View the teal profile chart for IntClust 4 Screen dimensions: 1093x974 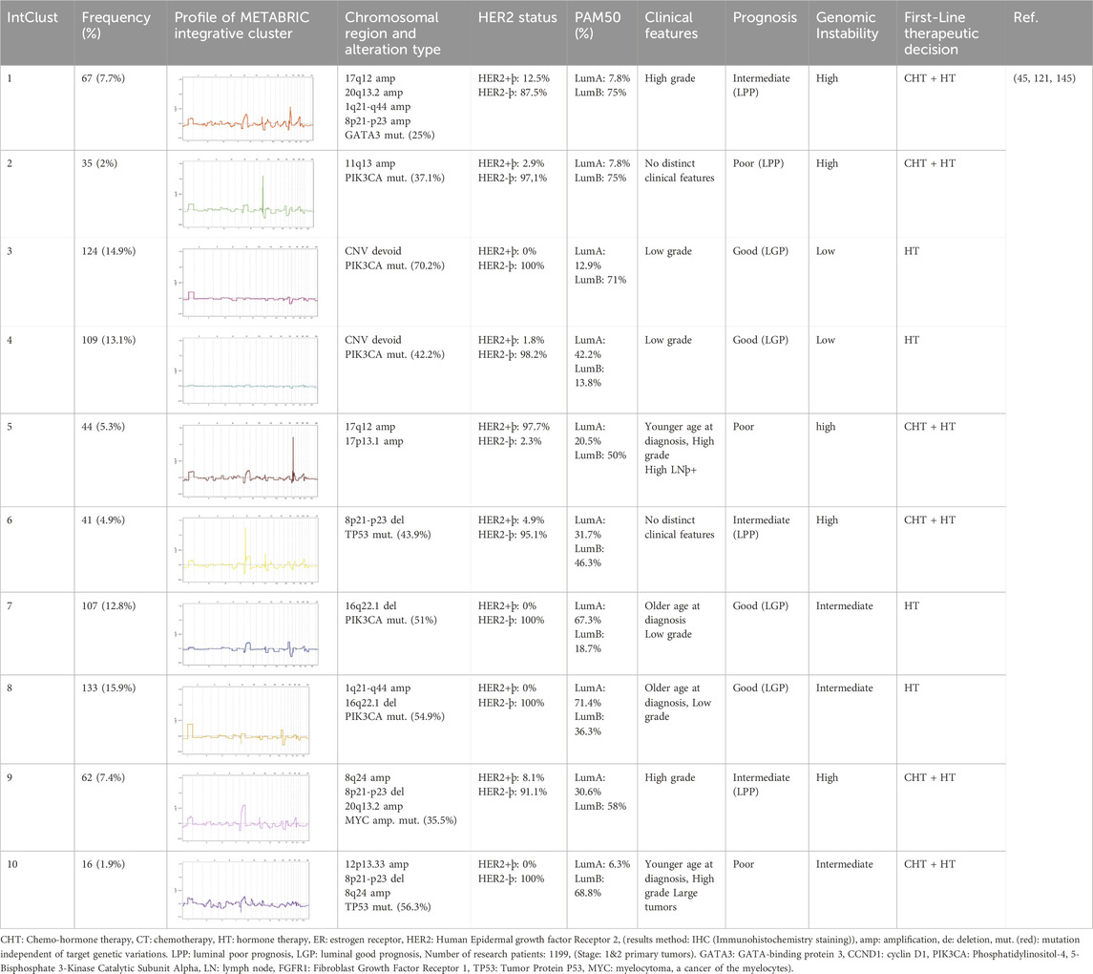click(x=246, y=371)
